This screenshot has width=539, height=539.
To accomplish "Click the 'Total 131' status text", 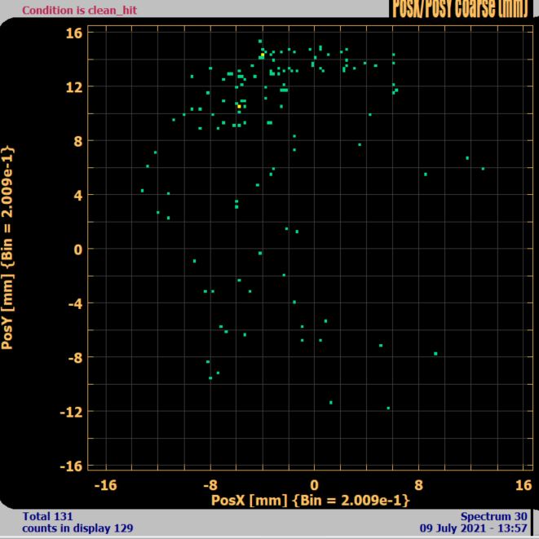I will 48,516.
